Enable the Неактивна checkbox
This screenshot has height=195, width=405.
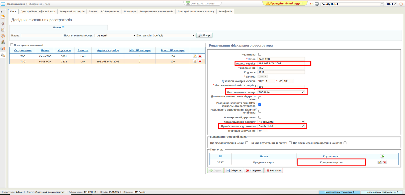click(260, 54)
